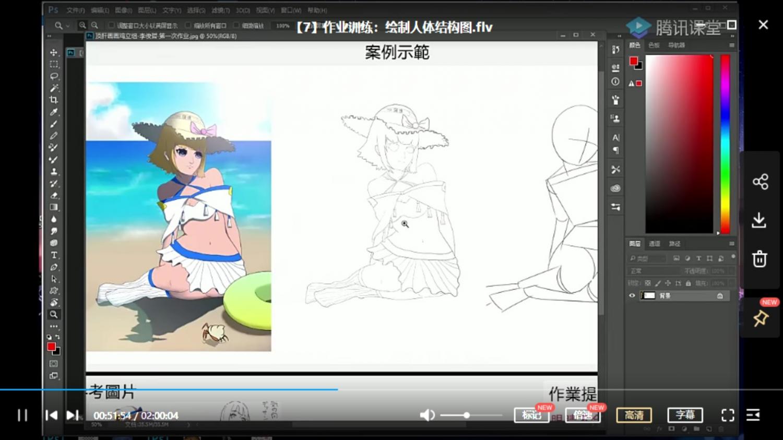Toggle lock transparent pixels in Layers panel

pyautogui.click(x=648, y=283)
